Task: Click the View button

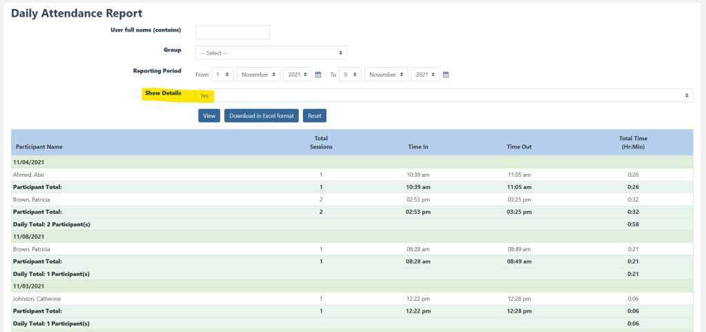Action: click(209, 116)
